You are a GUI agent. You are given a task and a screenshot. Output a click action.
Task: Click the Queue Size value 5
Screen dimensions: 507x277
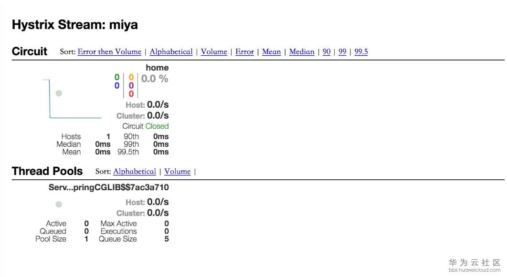167,239
